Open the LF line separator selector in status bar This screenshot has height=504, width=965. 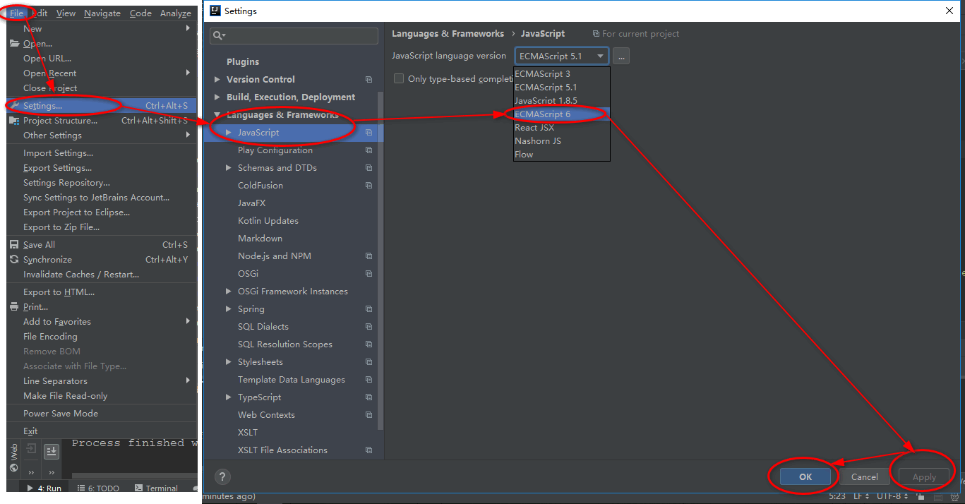861,496
